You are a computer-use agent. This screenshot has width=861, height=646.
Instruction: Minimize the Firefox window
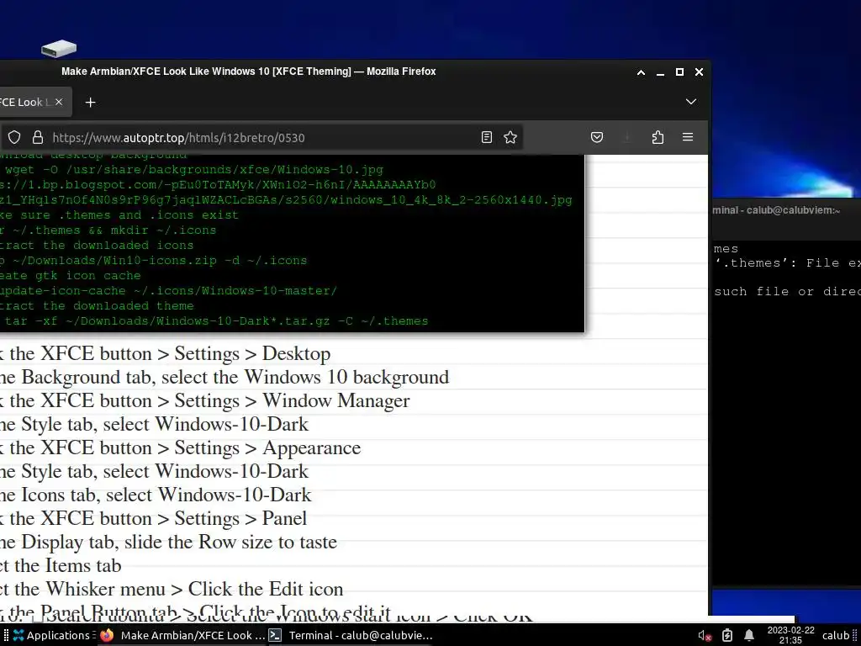tap(661, 72)
